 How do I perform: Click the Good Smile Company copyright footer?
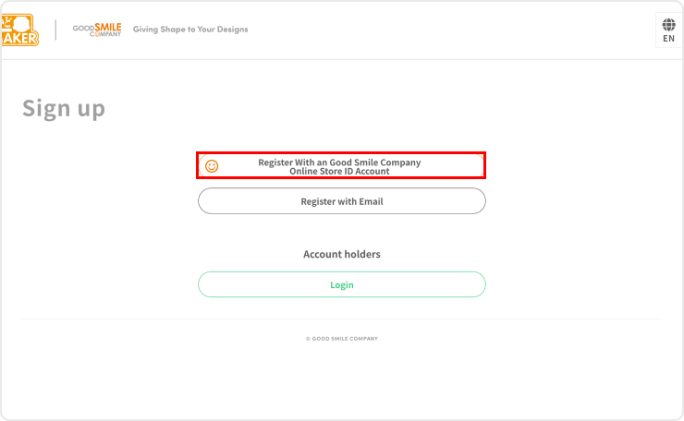pyautogui.click(x=341, y=339)
